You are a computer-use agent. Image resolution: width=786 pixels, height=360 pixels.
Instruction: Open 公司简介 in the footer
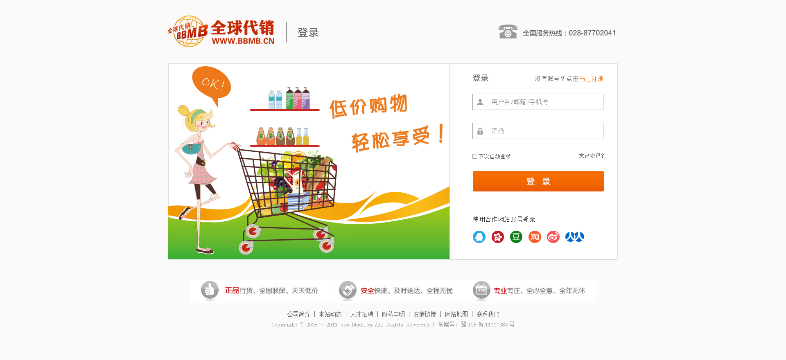(298, 314)
